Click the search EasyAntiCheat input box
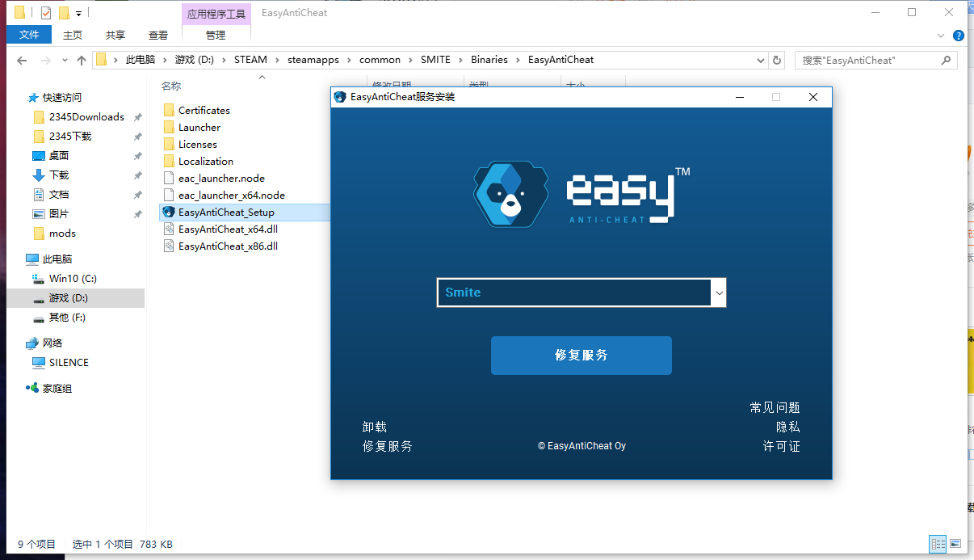This screenshot has height=560, width=974. click(867, 60)
